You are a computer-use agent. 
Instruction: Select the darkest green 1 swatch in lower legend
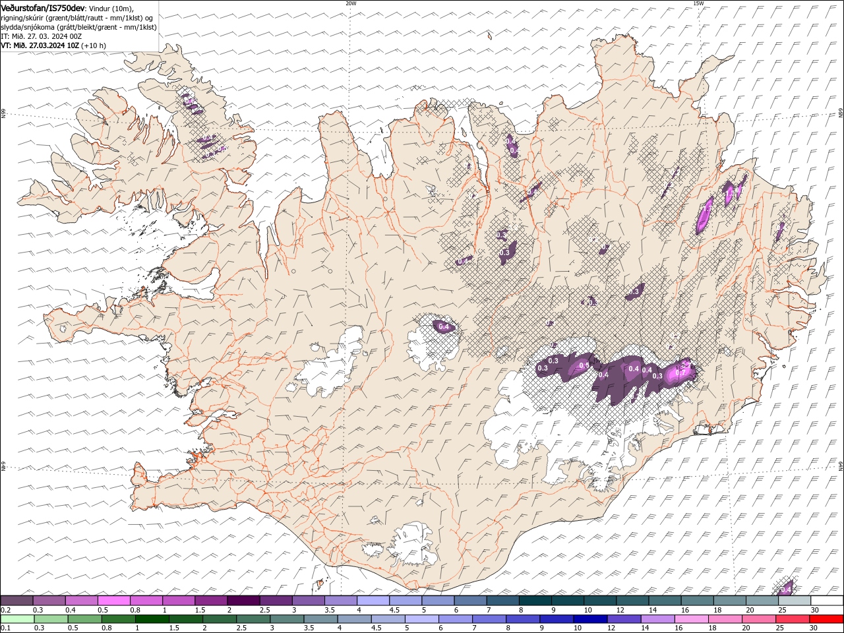tap(152, 619)
